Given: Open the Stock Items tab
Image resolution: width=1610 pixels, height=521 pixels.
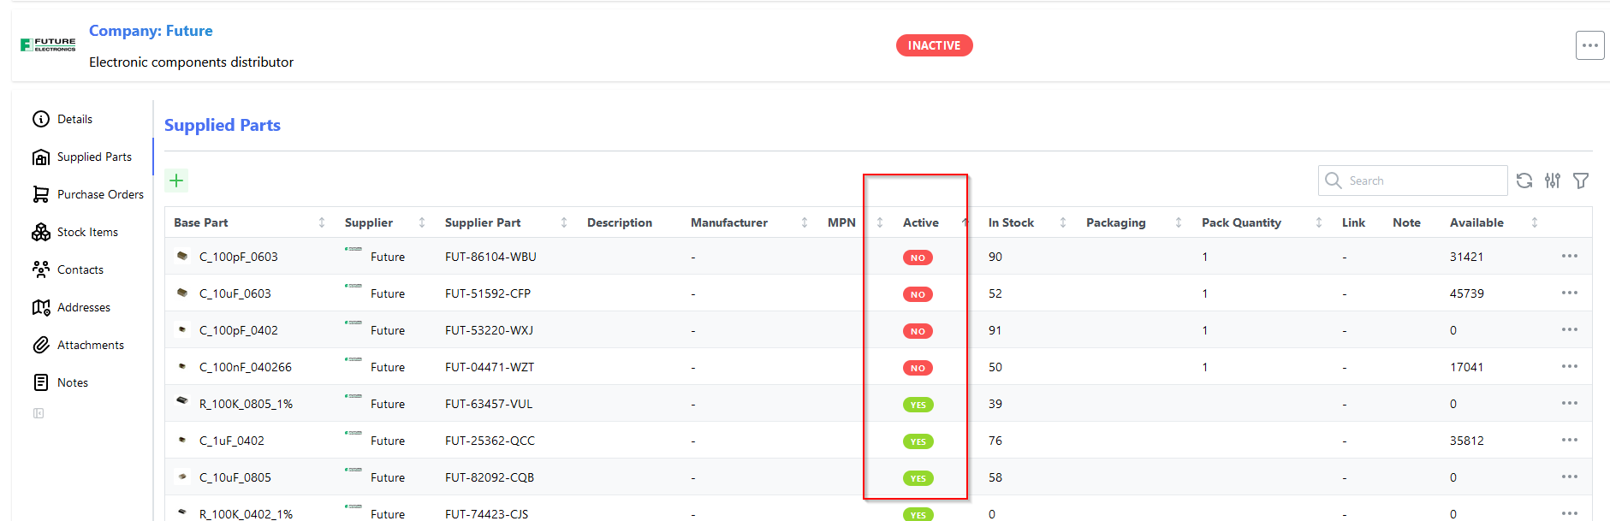Looking at the screenshot, I should (x=87, y=232).
